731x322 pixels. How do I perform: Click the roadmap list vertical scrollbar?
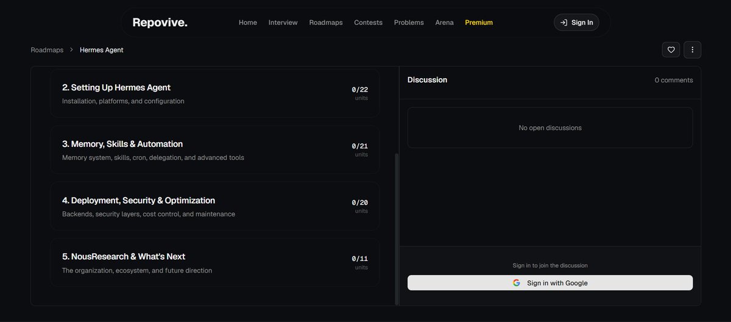click(397, 229)
